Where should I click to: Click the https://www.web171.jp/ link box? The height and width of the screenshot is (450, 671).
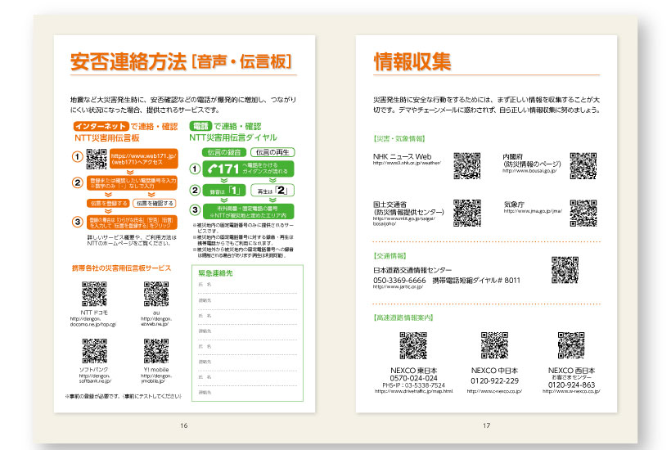pos(143,159)
